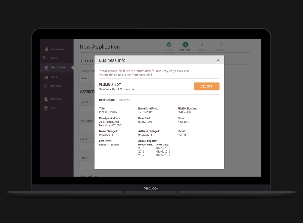Click the state value New York
This screenshot has width=303, height=223.
(x=183, y=122)
